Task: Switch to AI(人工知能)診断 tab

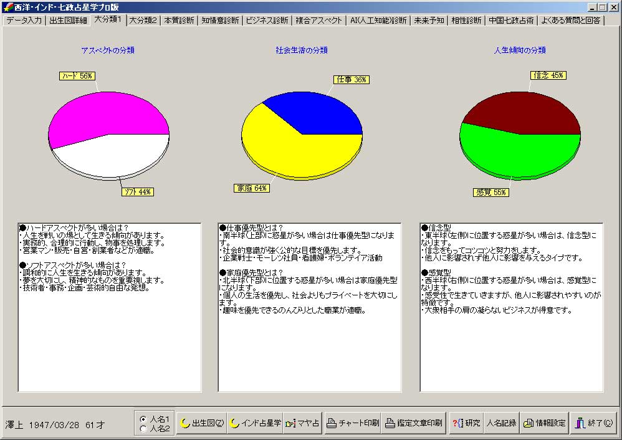Action: tap(378, 20)
